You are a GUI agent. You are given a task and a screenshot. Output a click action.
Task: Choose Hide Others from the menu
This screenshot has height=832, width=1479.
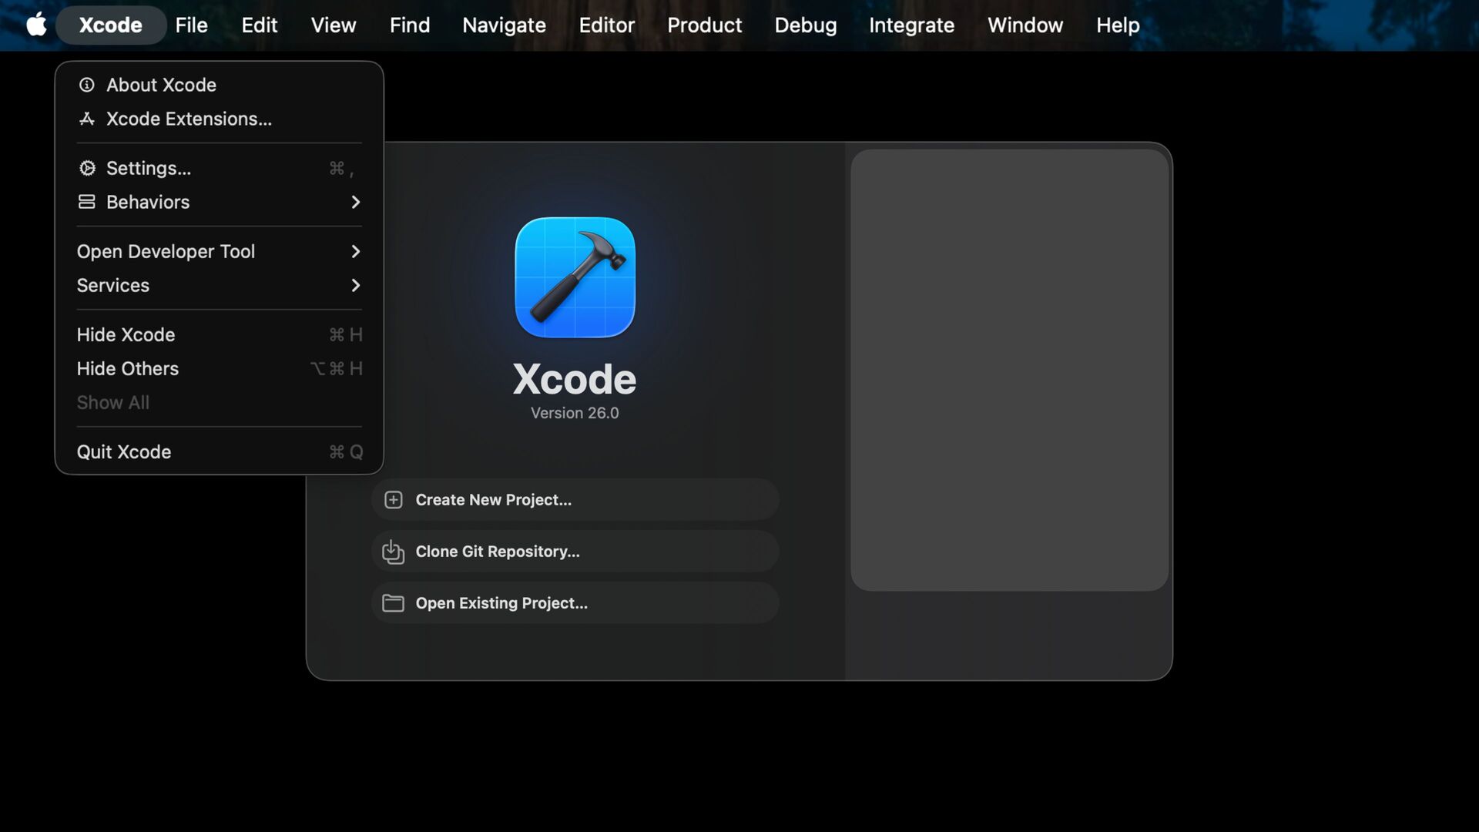pos(128,368)
